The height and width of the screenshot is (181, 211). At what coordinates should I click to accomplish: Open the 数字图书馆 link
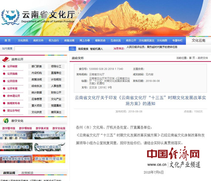(x=9, y=128)
